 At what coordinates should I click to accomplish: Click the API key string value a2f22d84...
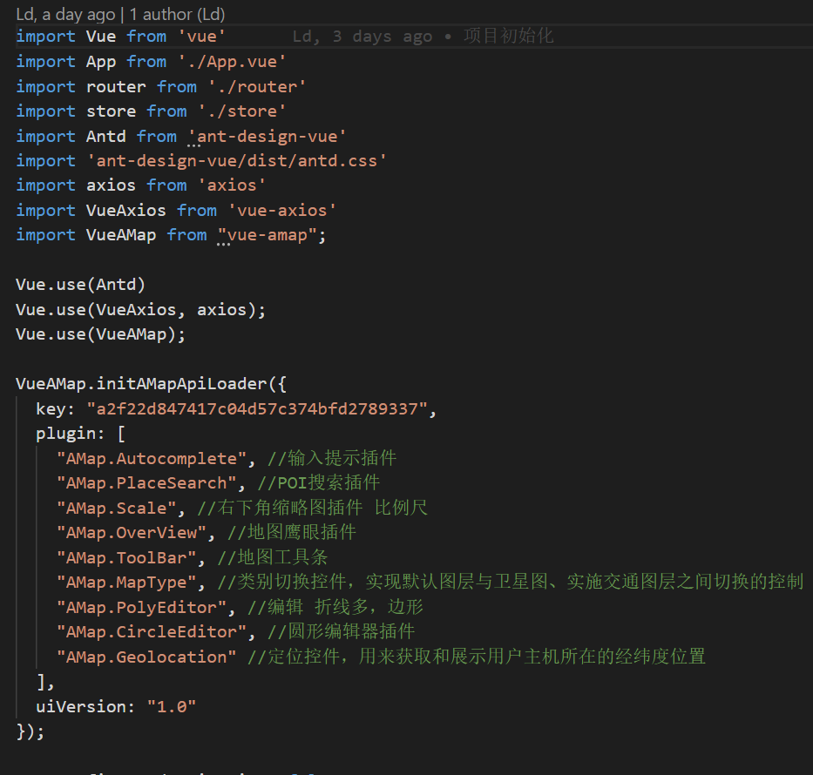pos(257,409)
